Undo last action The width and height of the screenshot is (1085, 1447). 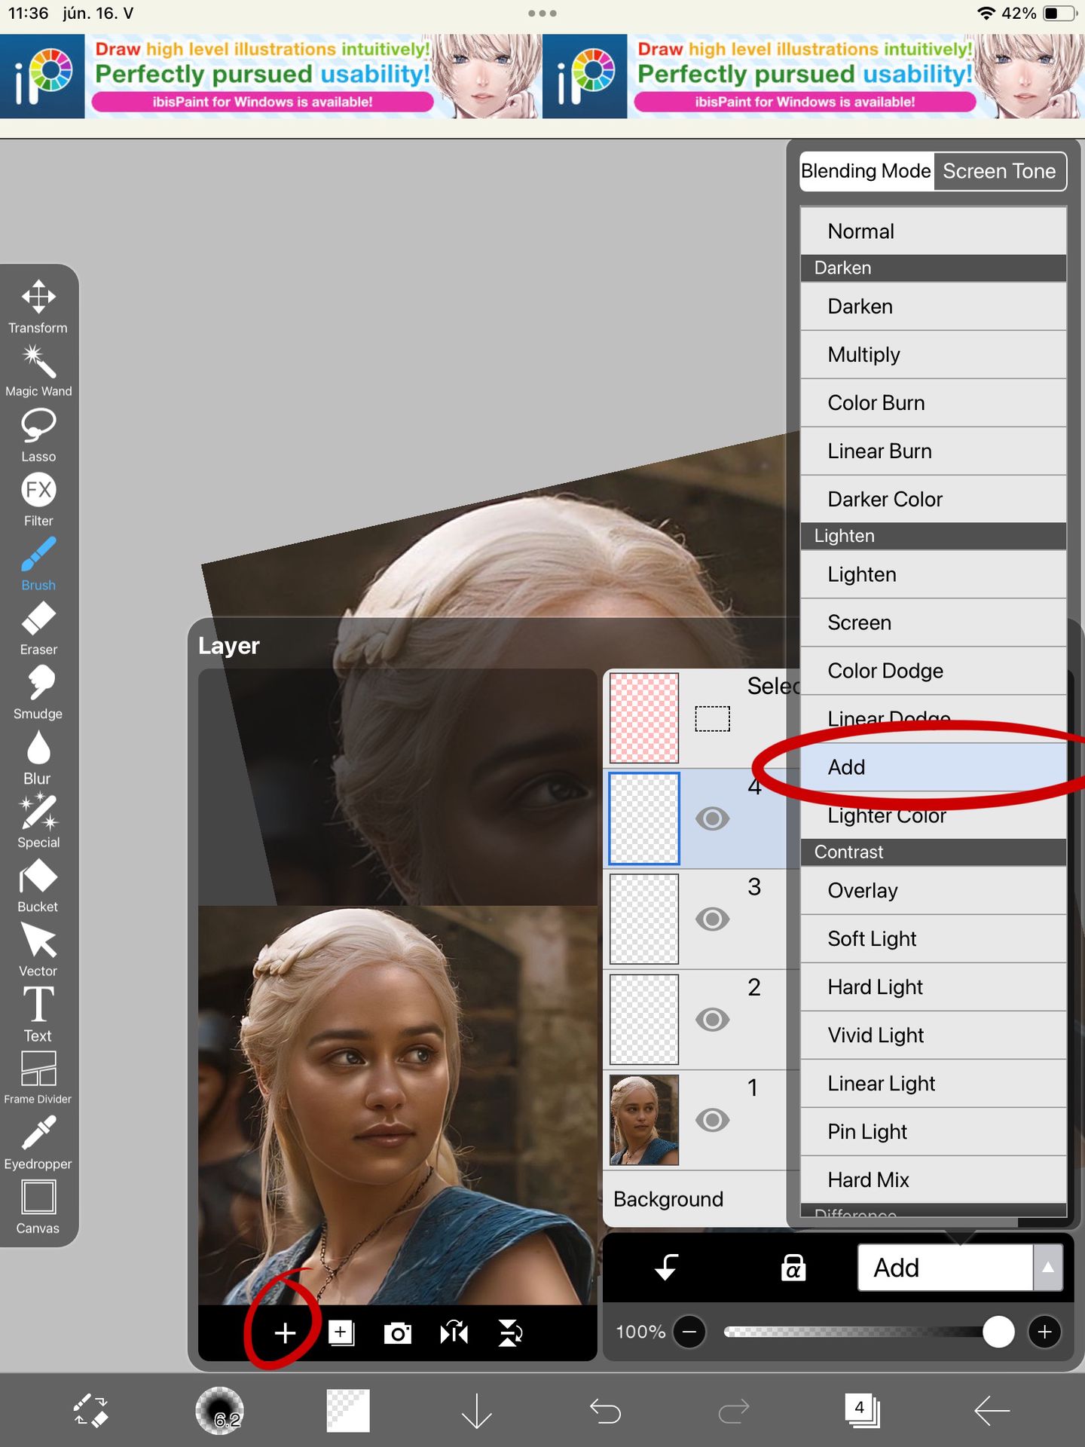[605, 1411]
